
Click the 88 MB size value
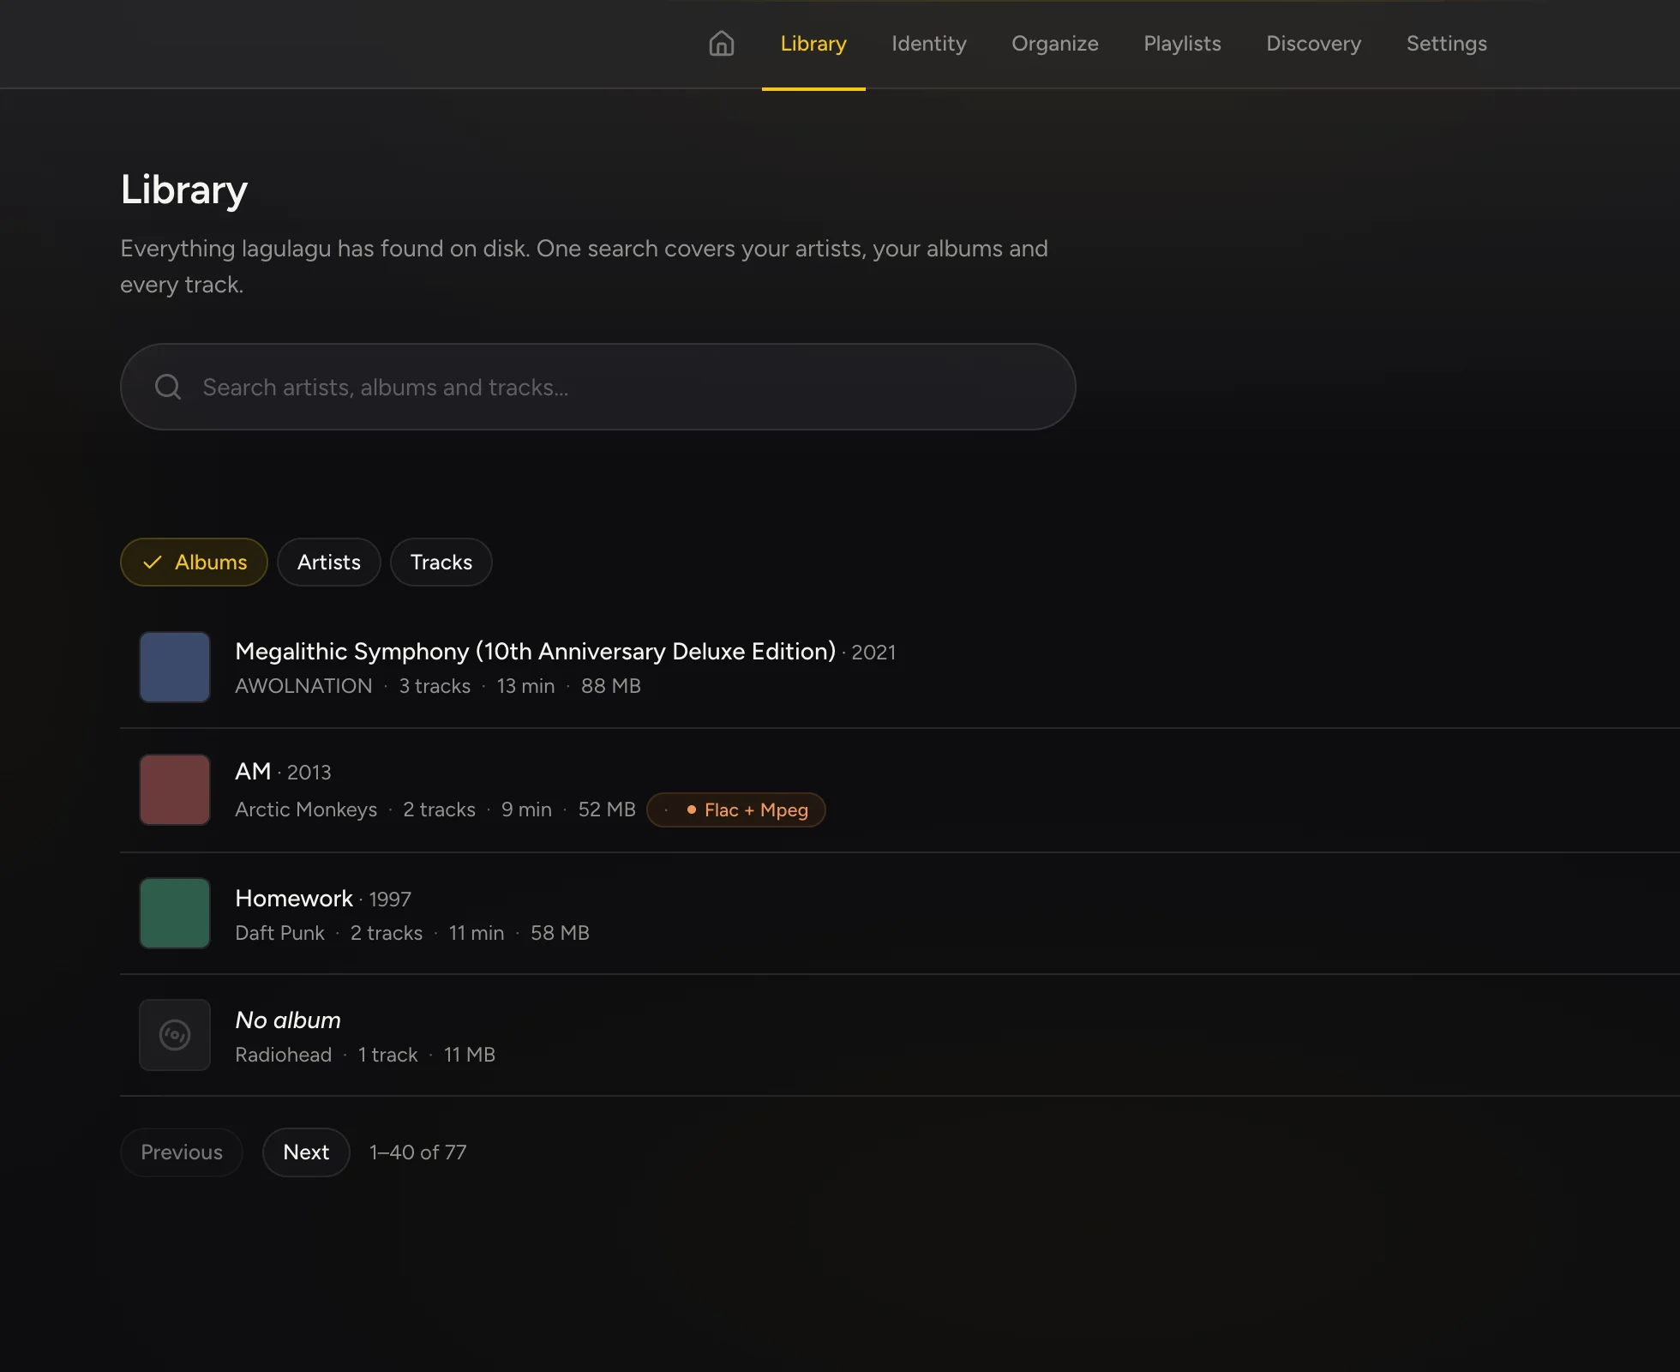(x=611, y=686)
